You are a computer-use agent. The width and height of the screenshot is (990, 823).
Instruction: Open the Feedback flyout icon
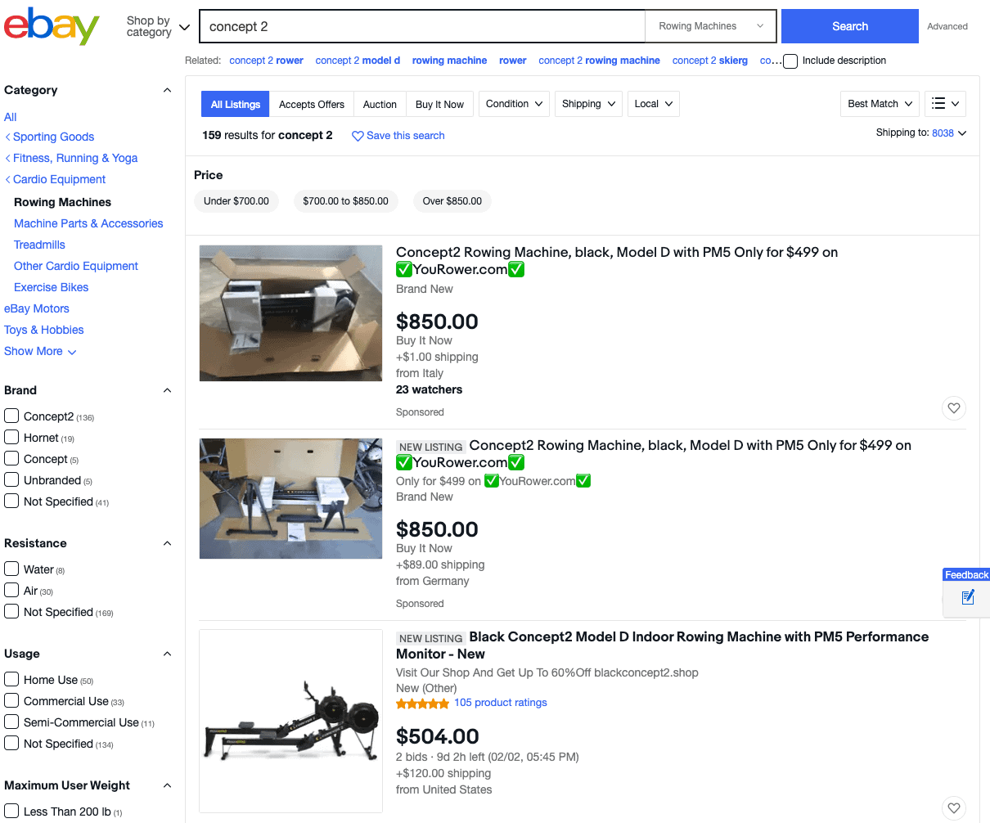point(966,598)
